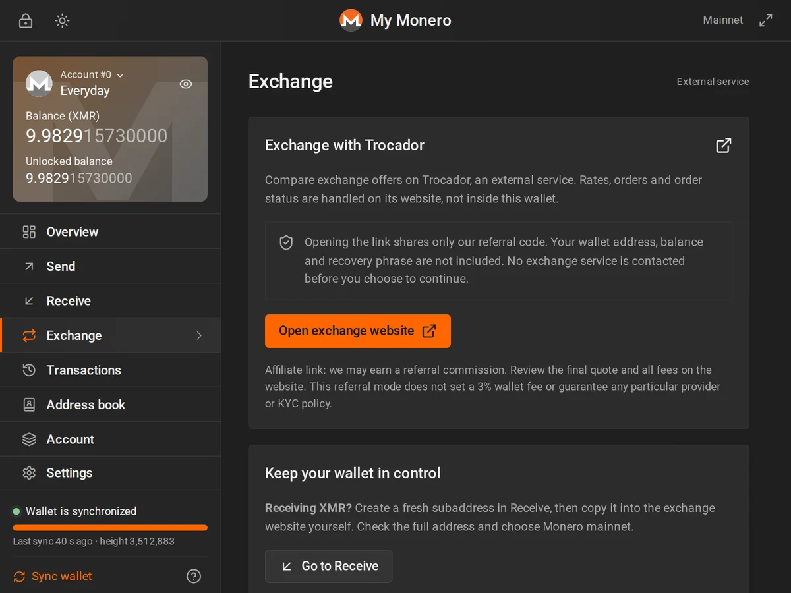791x593 pixels.
Task: Hide balance using the eye icon
Action: [x=186, y=84]
